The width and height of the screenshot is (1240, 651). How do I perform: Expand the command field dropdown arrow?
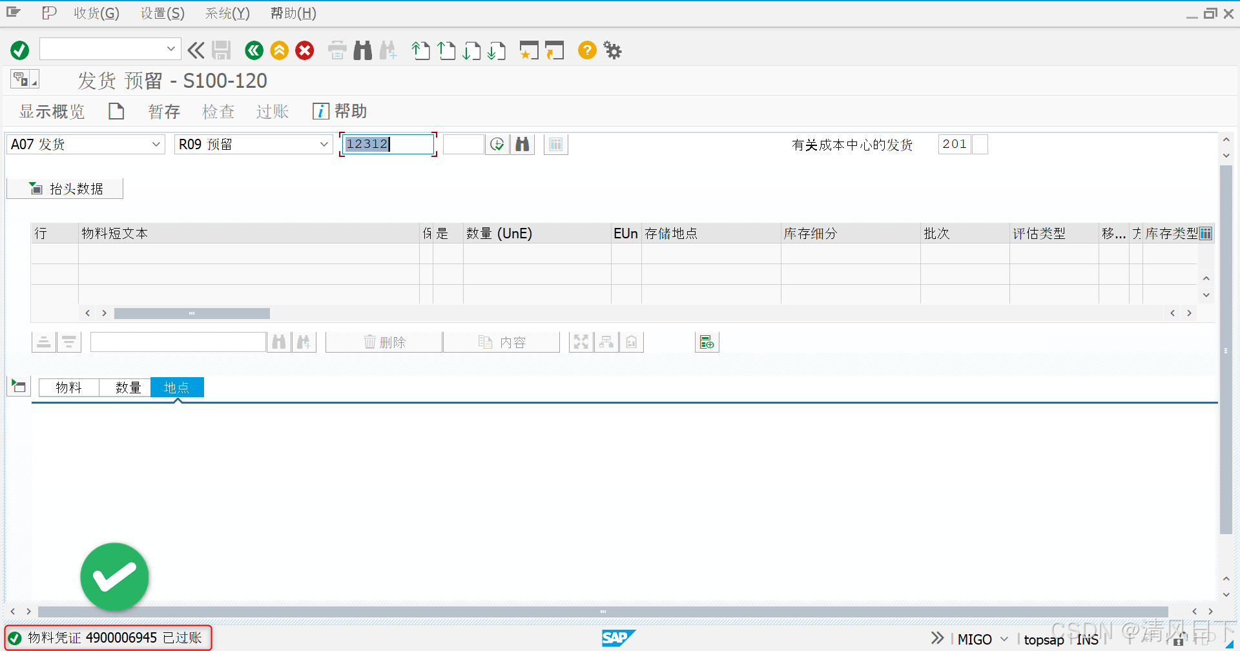pos(170,48)
